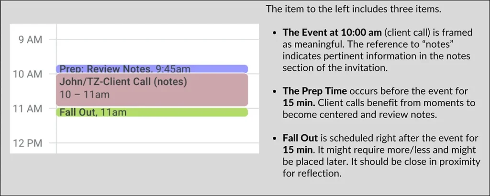The image size is (490, 196).
Task: Click 'The Event at 10:00 am' bold text
Action: point(332,32)
